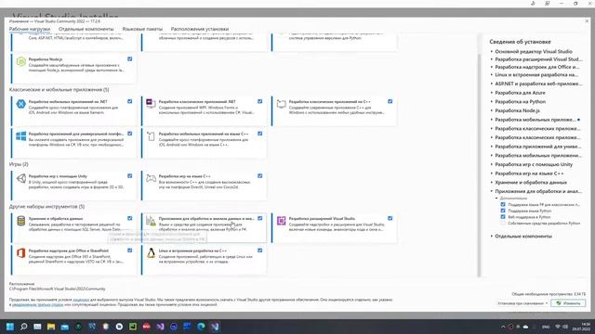
Task: Uncheck F# language support optional component
Action: click(x=503, y=204)
